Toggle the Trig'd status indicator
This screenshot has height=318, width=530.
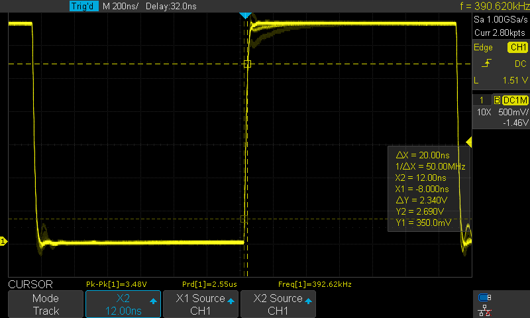pyautogui.click(x=83, y=7)
